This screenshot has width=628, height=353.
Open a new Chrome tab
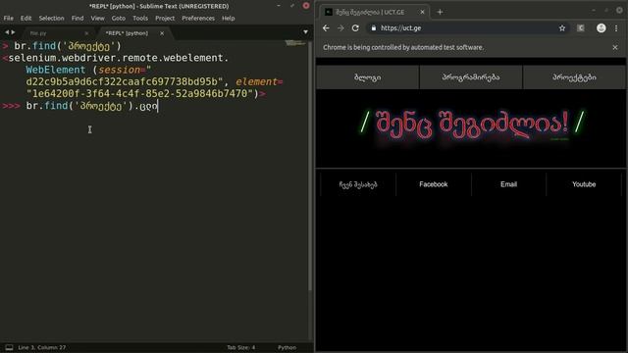tap(440, 12)
